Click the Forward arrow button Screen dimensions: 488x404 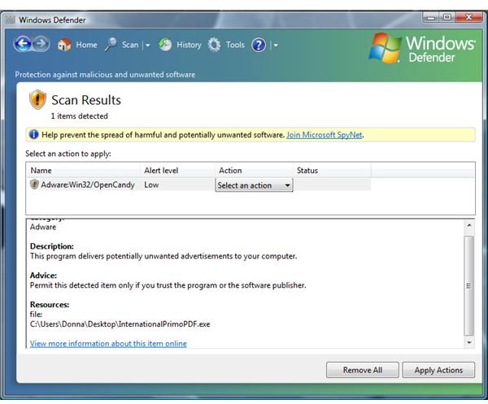point(41,44)
